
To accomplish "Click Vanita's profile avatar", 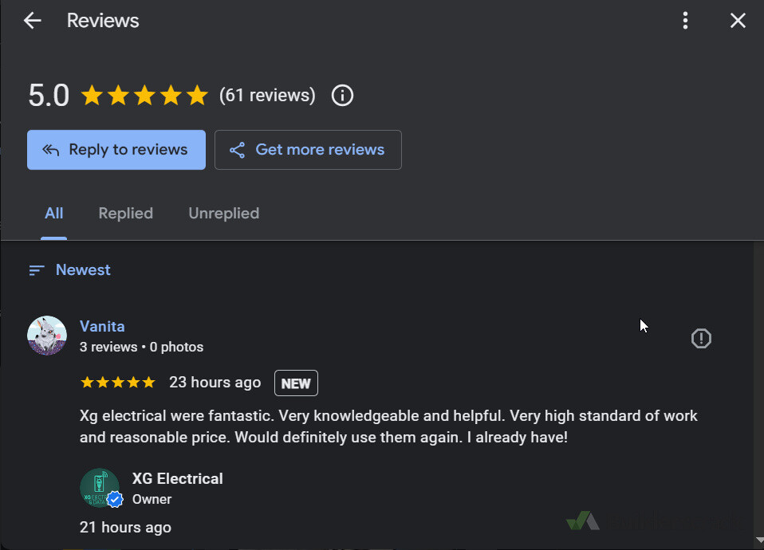I will tap(47, 336).
